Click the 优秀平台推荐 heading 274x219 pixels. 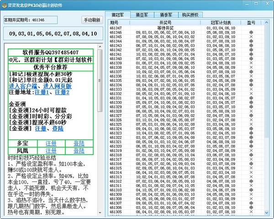51,67
